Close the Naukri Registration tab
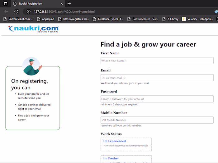 62,4
